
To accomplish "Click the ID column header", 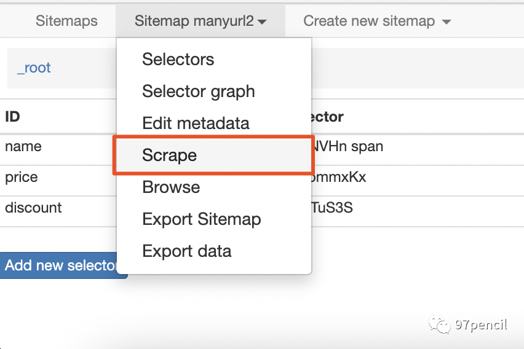I will (12, 117).
